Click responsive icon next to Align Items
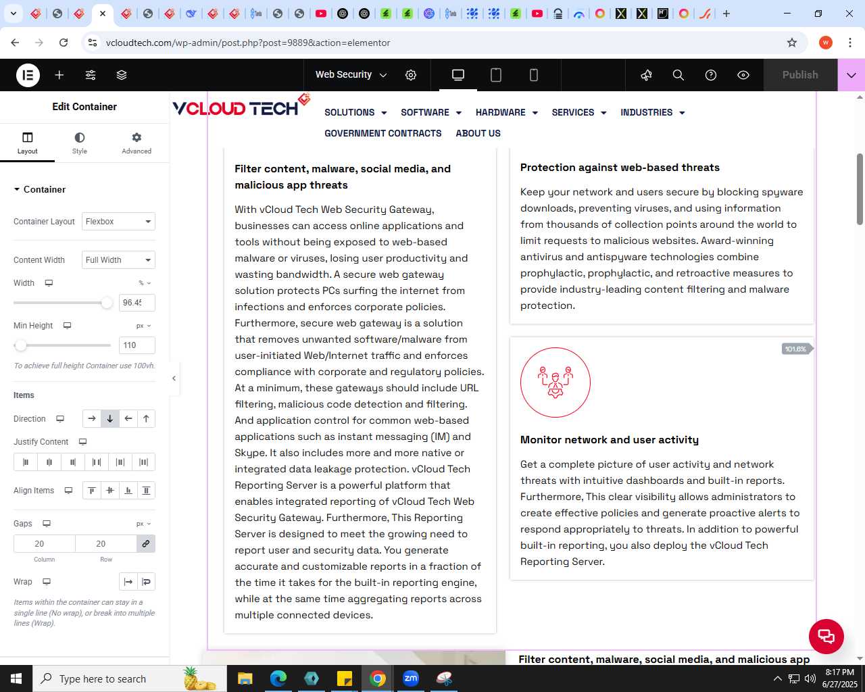This screenshot has width=865, height=692. click(x=68, y=491)
